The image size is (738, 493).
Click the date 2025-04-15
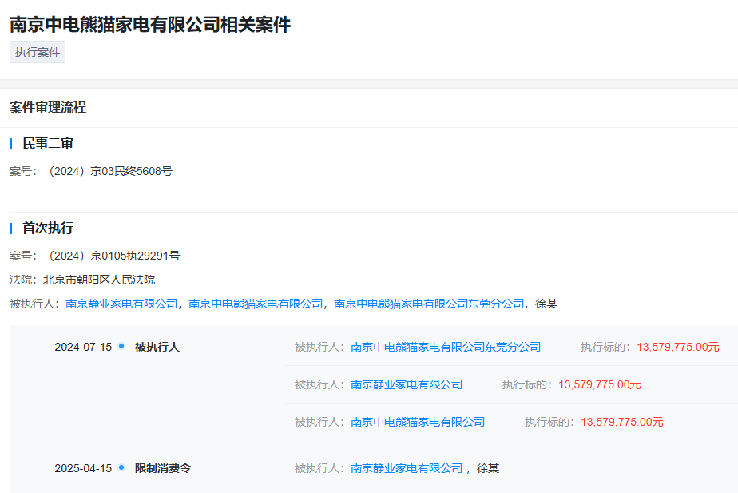tap(83, 468)
